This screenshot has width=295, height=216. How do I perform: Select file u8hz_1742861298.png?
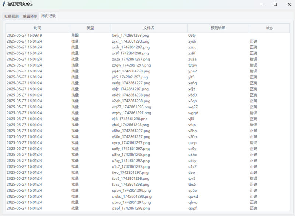[x=131, y=155]
